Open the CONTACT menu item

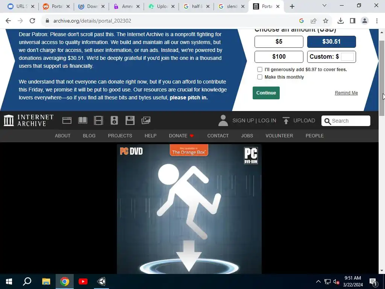[218, 135]
